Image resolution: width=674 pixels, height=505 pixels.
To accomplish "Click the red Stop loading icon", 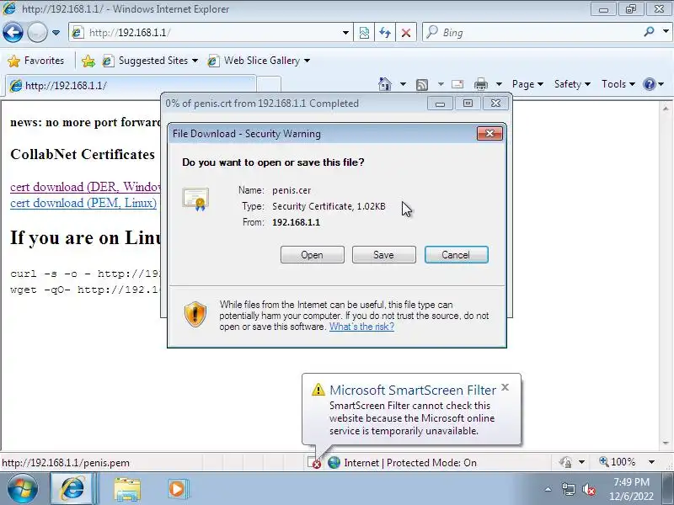I will point(406,33).
